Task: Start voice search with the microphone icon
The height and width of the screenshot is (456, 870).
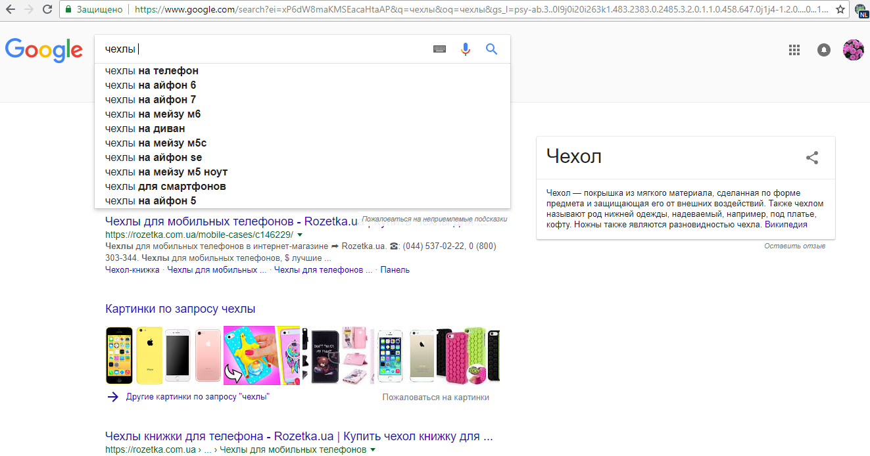Action: pos(466,49)
